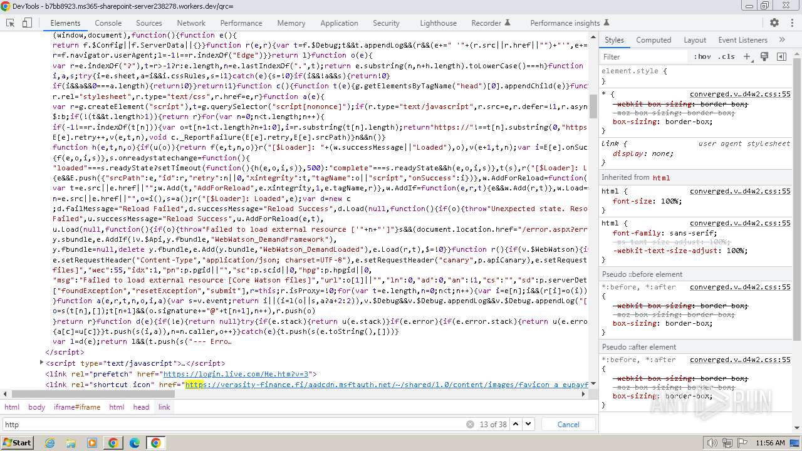Click the 'element.style {' rule
Image resolution: width=802 pixels, height=451 pixels.
[634, 71]
